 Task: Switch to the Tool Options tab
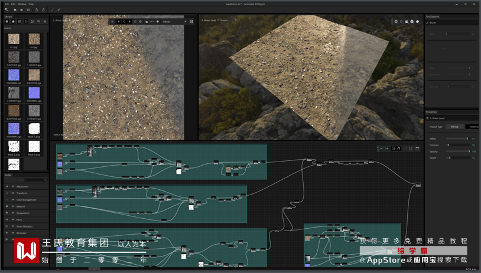433,17
